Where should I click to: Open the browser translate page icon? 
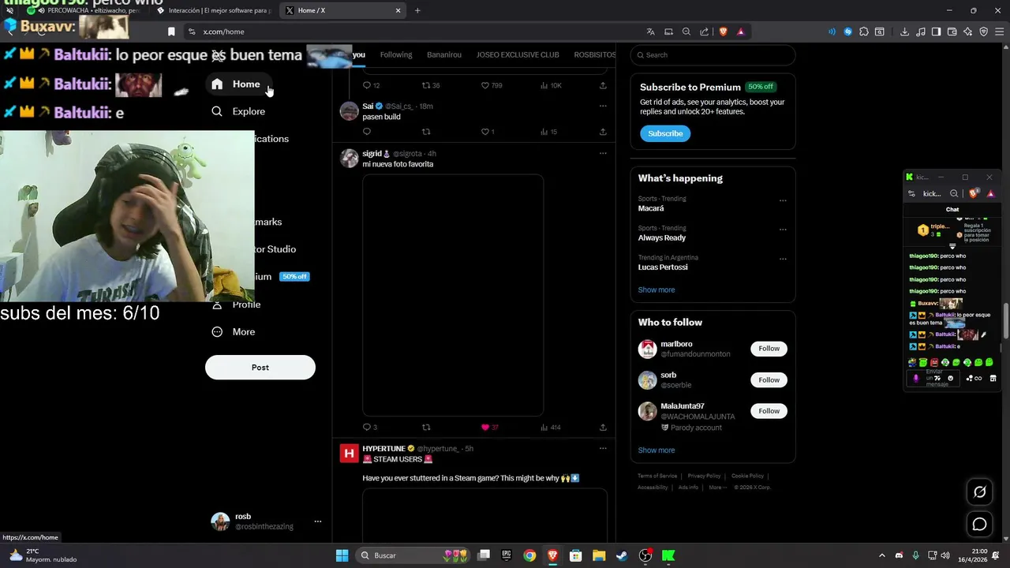pyautogui.click(x=650, y=32)
